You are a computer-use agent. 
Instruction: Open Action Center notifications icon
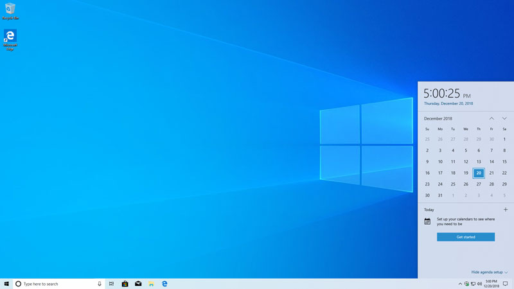click(506, 283)
